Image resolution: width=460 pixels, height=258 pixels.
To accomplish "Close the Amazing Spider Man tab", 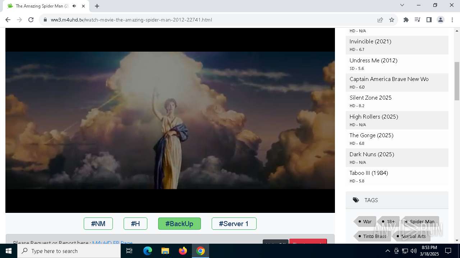I will coord(83,6).
